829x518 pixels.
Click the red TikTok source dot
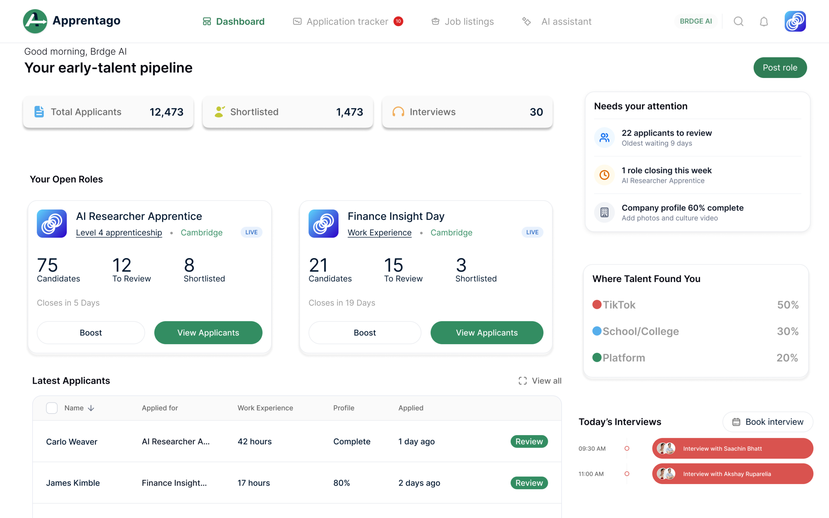[x=597, y=305]
